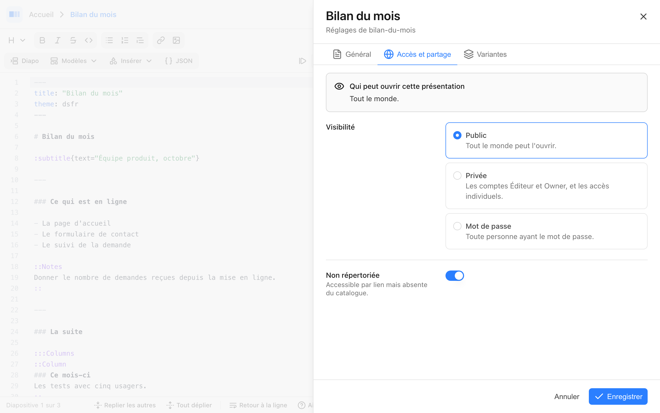Click the Diapo toolbar button
Screen dimensions: 660x413
click(24, 61)
